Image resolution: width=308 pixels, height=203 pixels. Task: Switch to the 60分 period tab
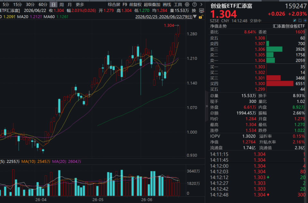click(x=43, y=4)
